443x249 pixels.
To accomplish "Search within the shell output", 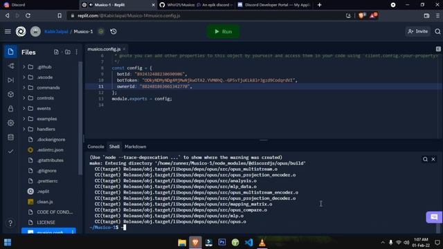I will [425, 159].
